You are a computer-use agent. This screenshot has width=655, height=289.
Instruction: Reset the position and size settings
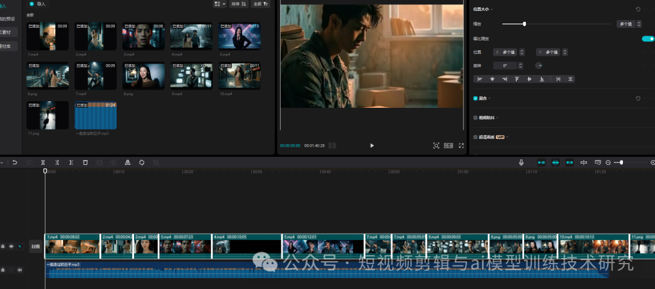pos(638,9)
